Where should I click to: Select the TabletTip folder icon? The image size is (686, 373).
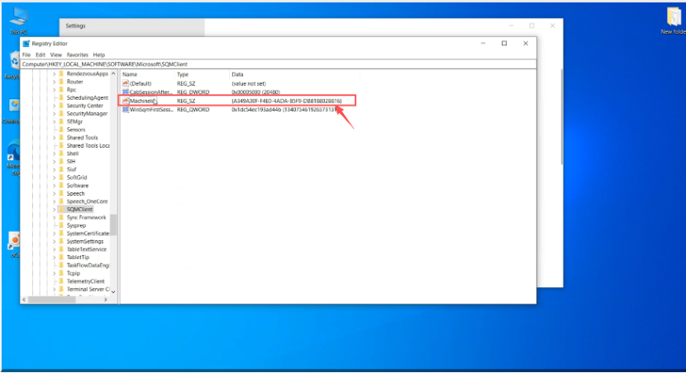(x=61, y=257)
